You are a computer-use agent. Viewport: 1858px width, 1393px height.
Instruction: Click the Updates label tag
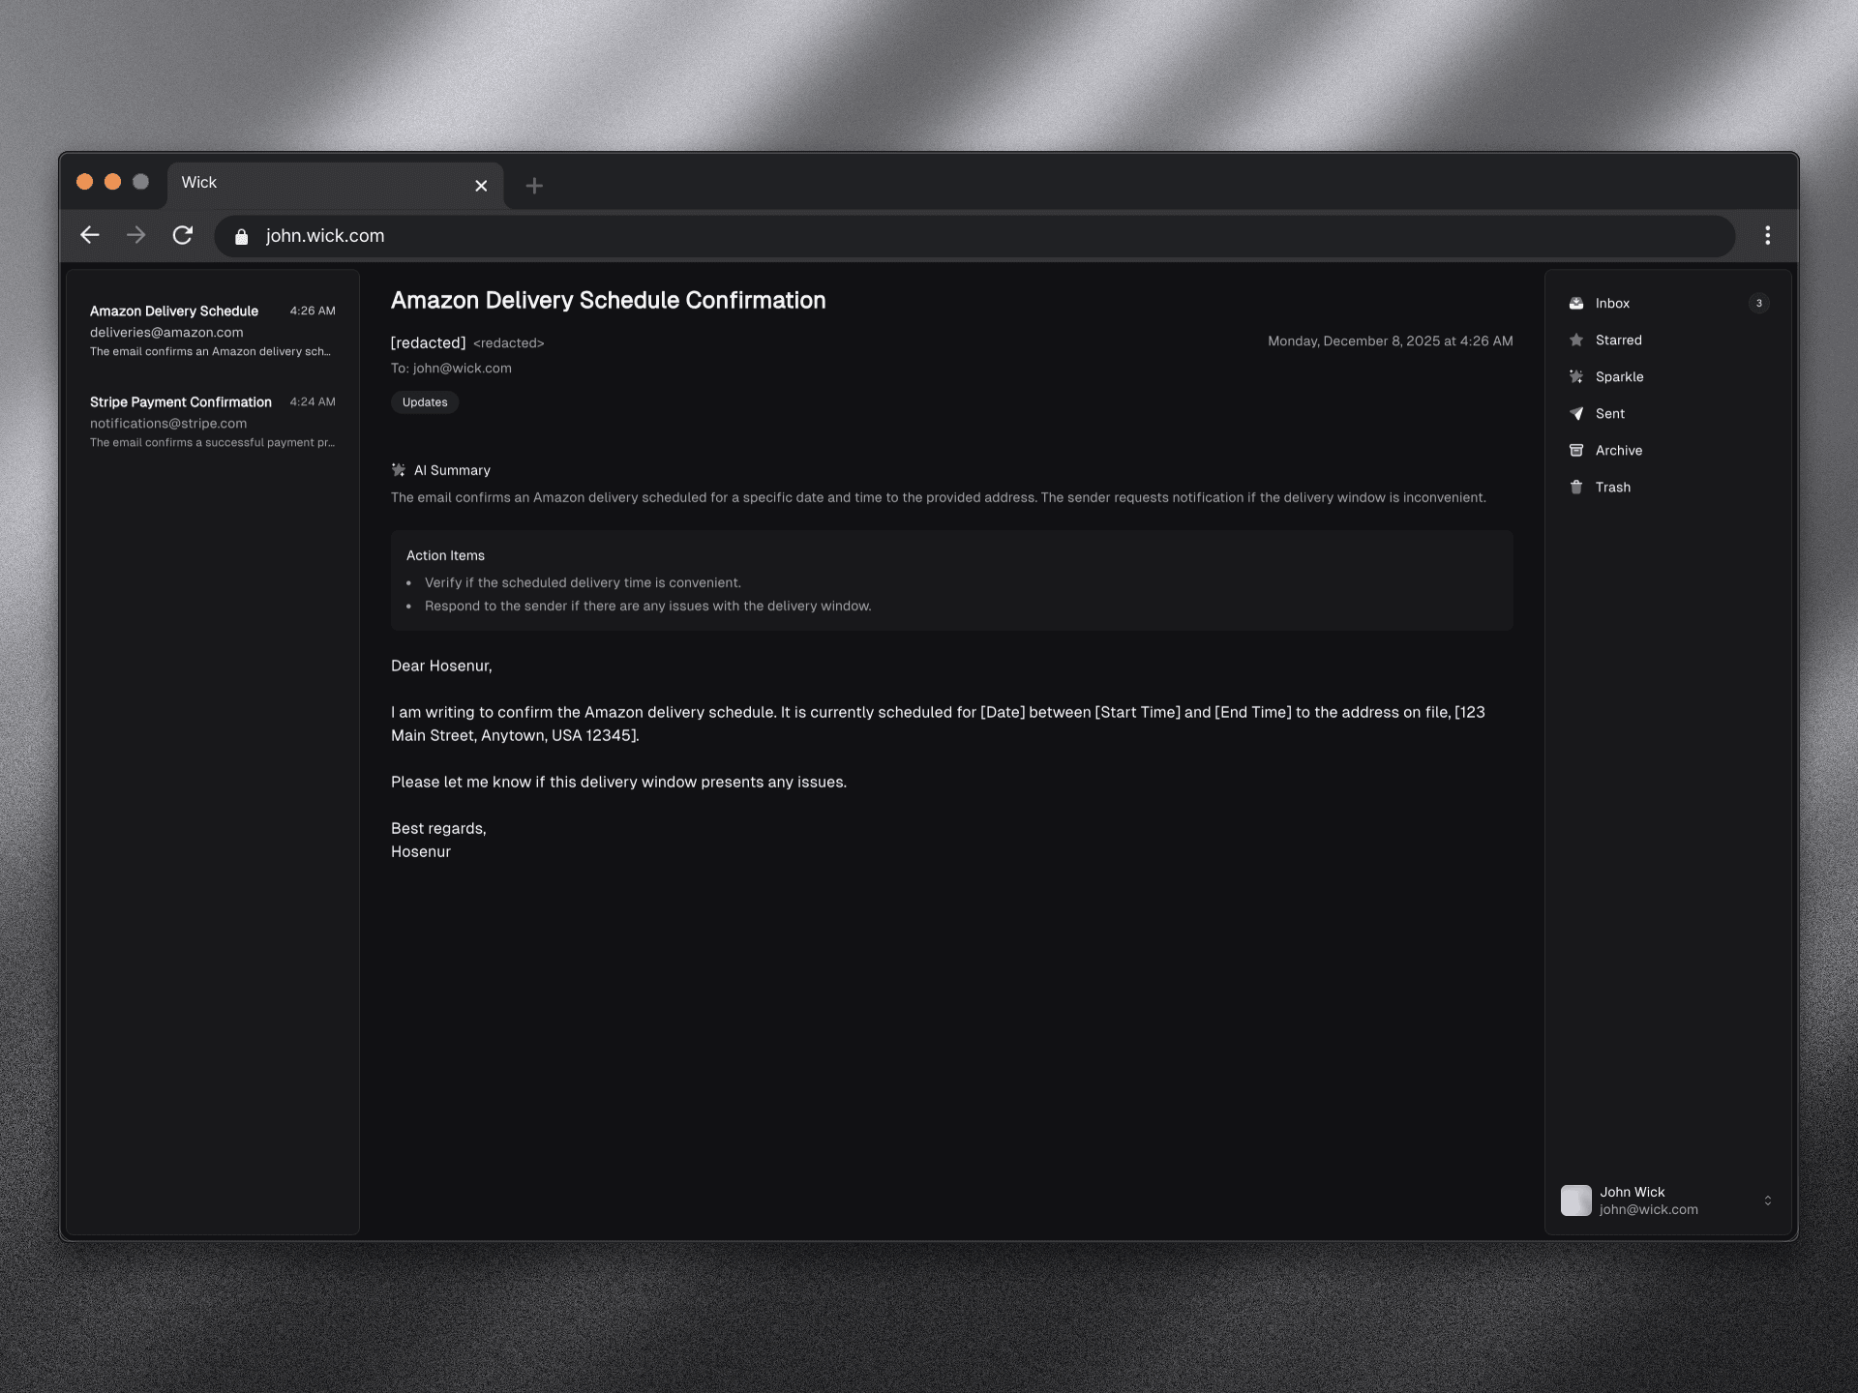425,401
